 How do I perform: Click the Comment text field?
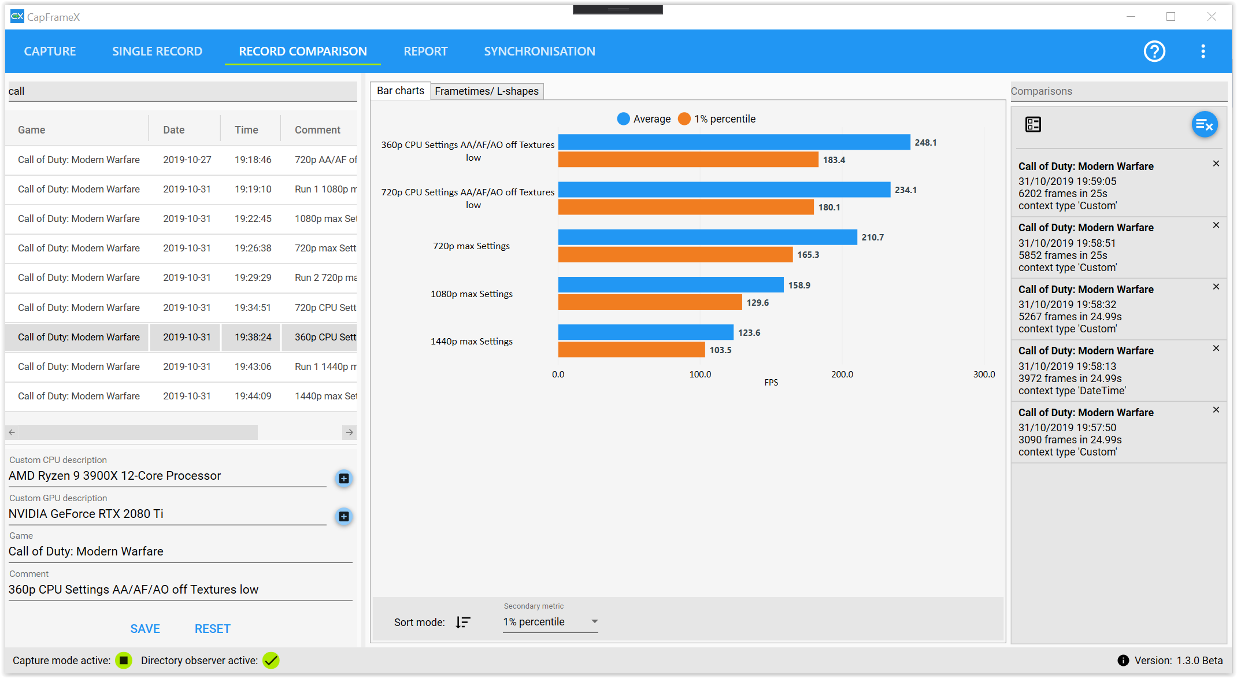click(180, 590)
